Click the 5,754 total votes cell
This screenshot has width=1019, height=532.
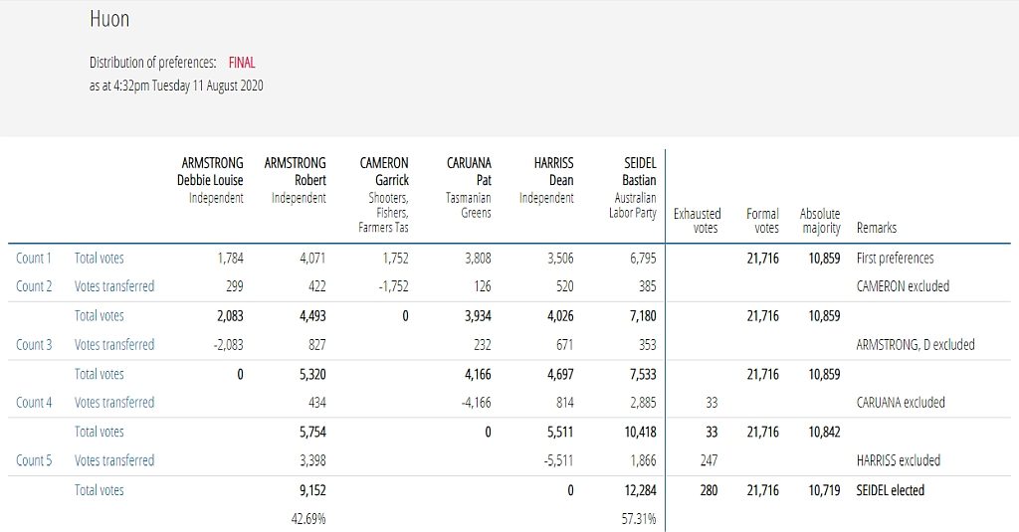click(312, 432)
